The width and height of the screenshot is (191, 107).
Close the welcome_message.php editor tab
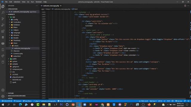61,6
